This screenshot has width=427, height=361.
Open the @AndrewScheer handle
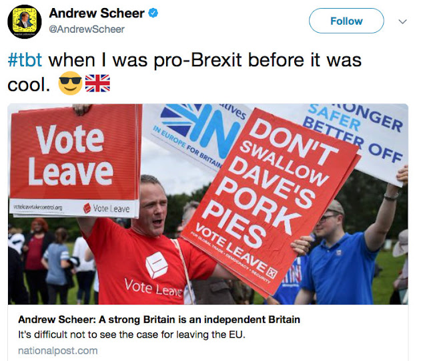pyautogui.click(x=87, y=29)
